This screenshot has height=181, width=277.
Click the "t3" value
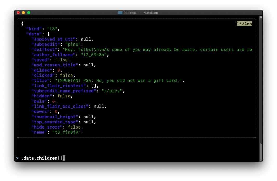(x=52, y=29)
